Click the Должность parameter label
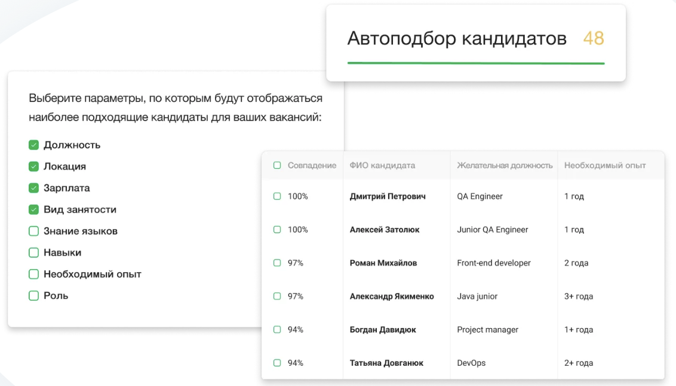Screen dimensions: 676x386 coord(72,145)
